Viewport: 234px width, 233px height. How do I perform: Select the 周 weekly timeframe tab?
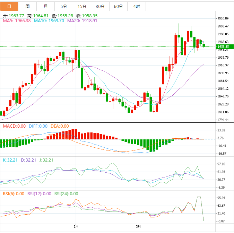click(x=27, y=6)
